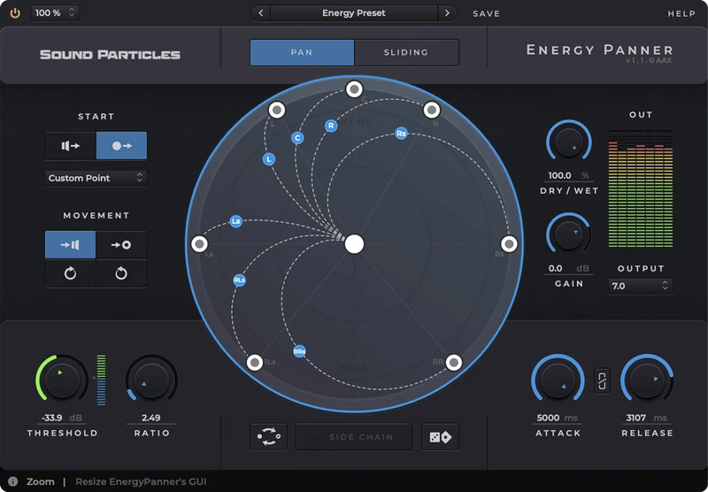Image resolution: width=708 pixels, height=492 pixels.
Task: Select movement toward point icon
Action: [121, 244]
